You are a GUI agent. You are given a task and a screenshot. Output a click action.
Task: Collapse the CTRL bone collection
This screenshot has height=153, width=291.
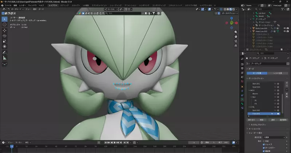(249, 107)
